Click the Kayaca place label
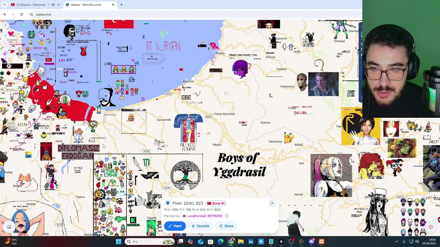Viewport: 440px width, 247px height. point(217,145)
